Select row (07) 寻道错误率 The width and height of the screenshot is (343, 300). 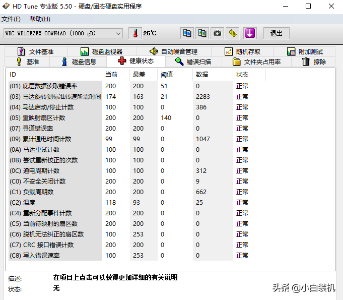(137, 129)
